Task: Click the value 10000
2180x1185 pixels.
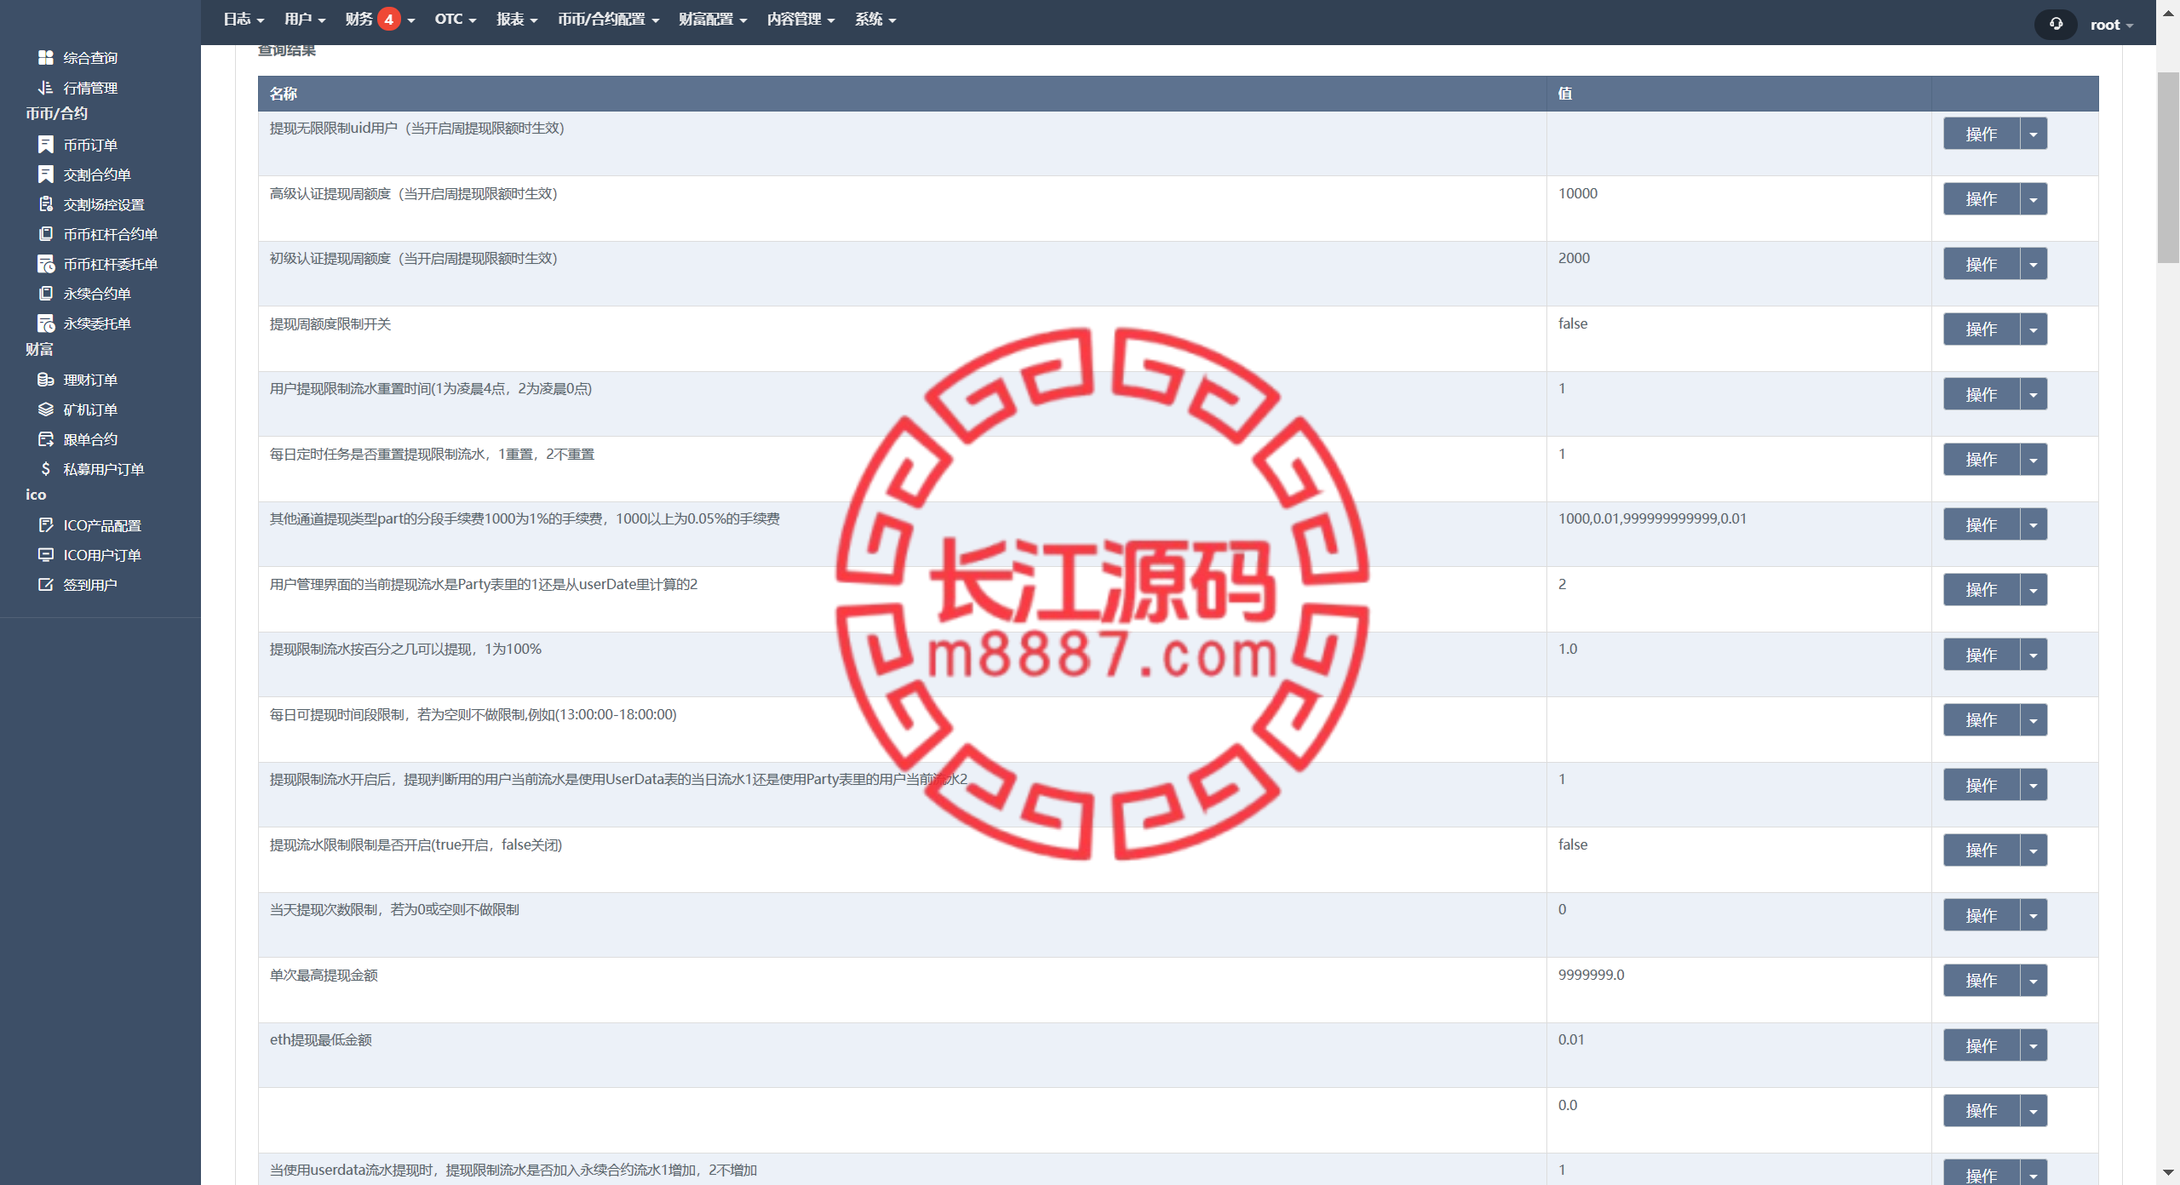Action: pos(1577,193)
